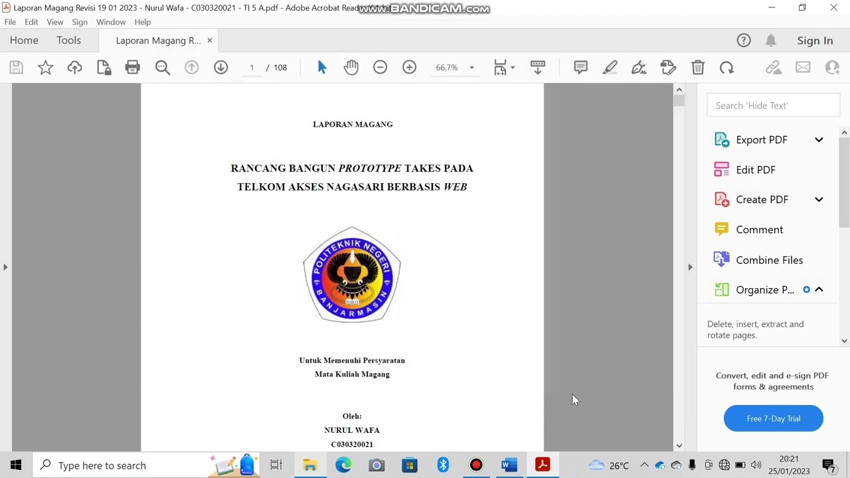
Task: Open the Help question mark icon
Action: click(x=744, y=40)
